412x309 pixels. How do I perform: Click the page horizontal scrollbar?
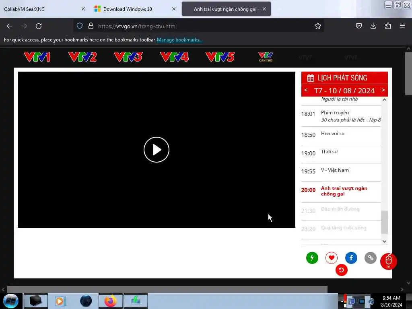(x=167, y=289)
